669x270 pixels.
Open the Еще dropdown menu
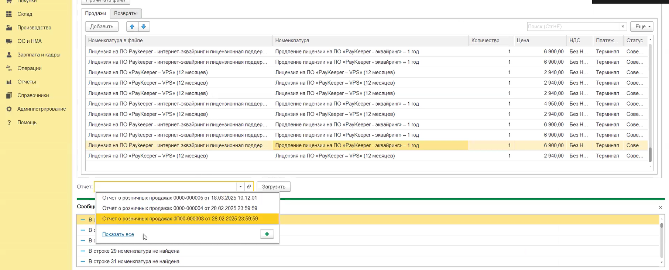tap(642, 26)
